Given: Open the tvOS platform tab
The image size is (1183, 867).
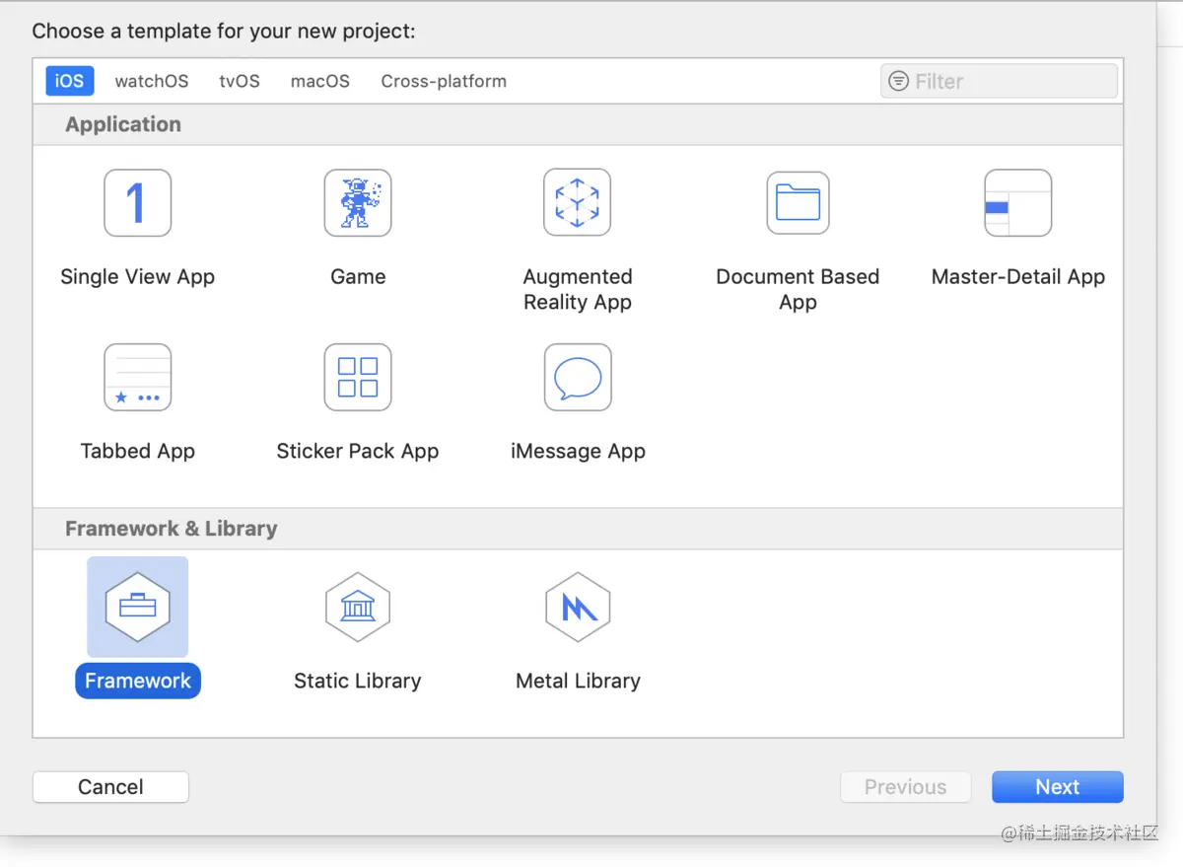Looking at the screenshot, I should coord(240,81).
